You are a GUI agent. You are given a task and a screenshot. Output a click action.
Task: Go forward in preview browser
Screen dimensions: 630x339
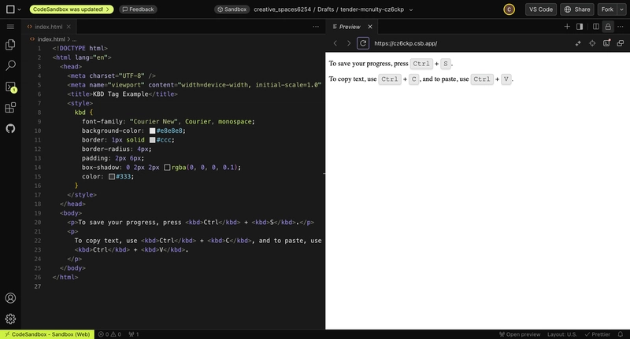tap(349, 43)
